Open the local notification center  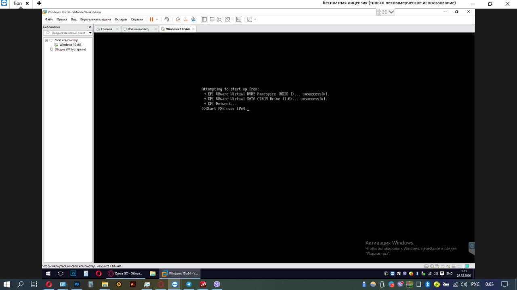tap(504, 284)
